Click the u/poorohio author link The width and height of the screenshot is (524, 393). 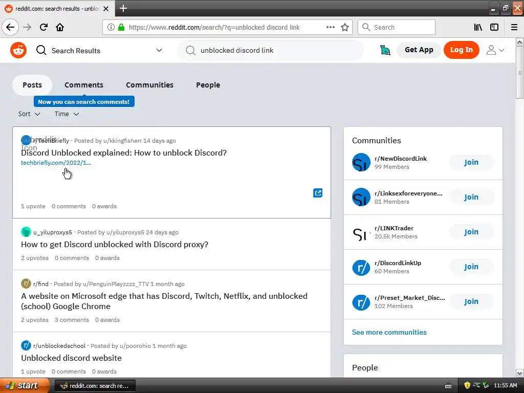point(135,346)
